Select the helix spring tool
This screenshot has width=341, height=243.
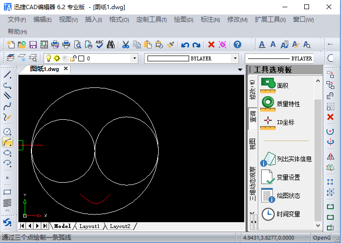click(x=7, y=202)
